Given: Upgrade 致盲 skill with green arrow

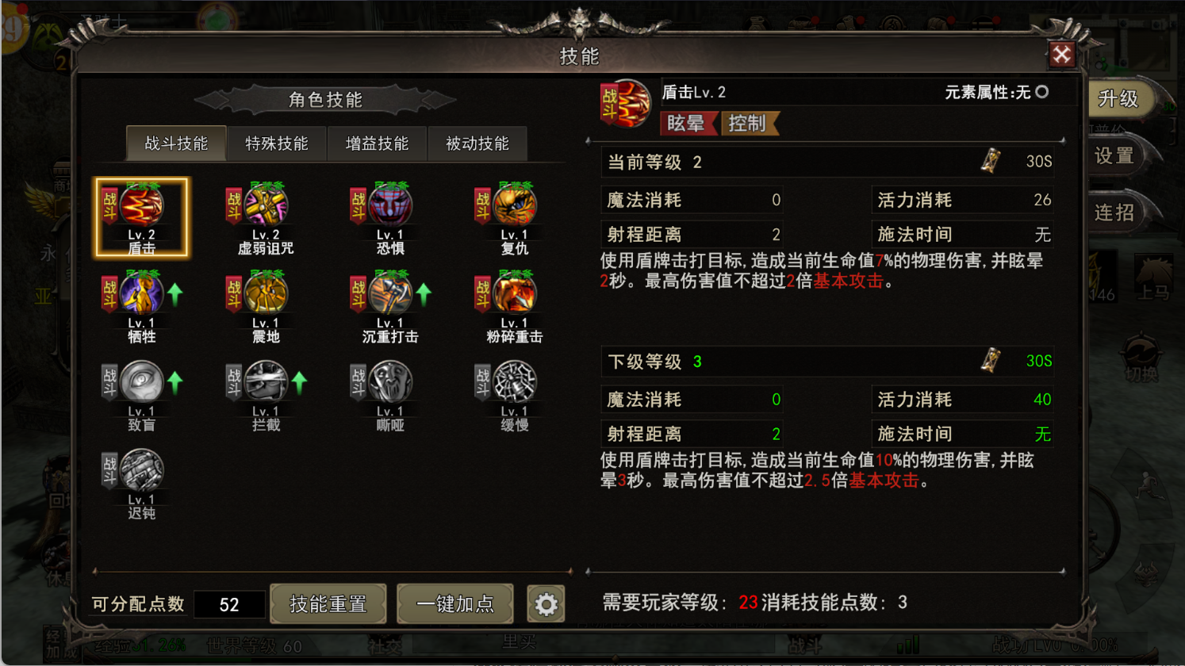Looking at the screenshot, I should (x=175, y=383).
